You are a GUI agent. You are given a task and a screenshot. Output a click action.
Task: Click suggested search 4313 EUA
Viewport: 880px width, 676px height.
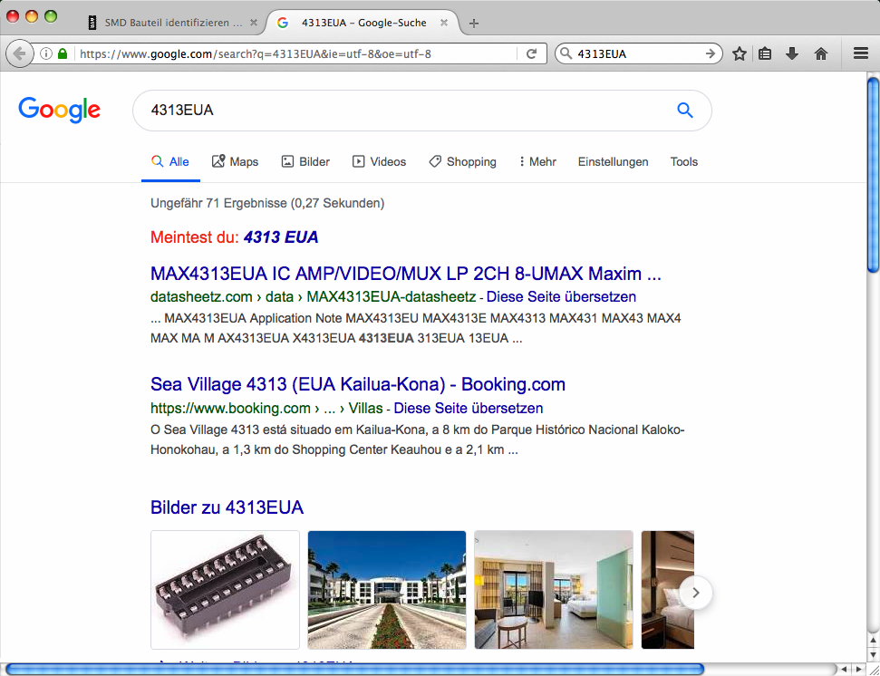[x=281, y=237]
